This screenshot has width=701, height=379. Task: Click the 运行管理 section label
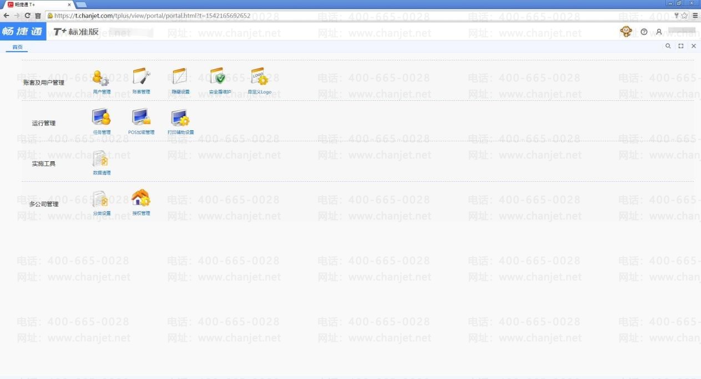44,123
